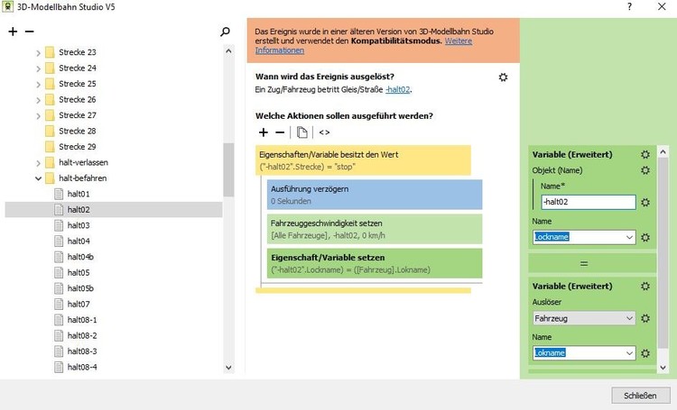Viewport: 677px width, 410px height.
Task: Select halt05b in the event tree
Action: [x=81, y=288]
